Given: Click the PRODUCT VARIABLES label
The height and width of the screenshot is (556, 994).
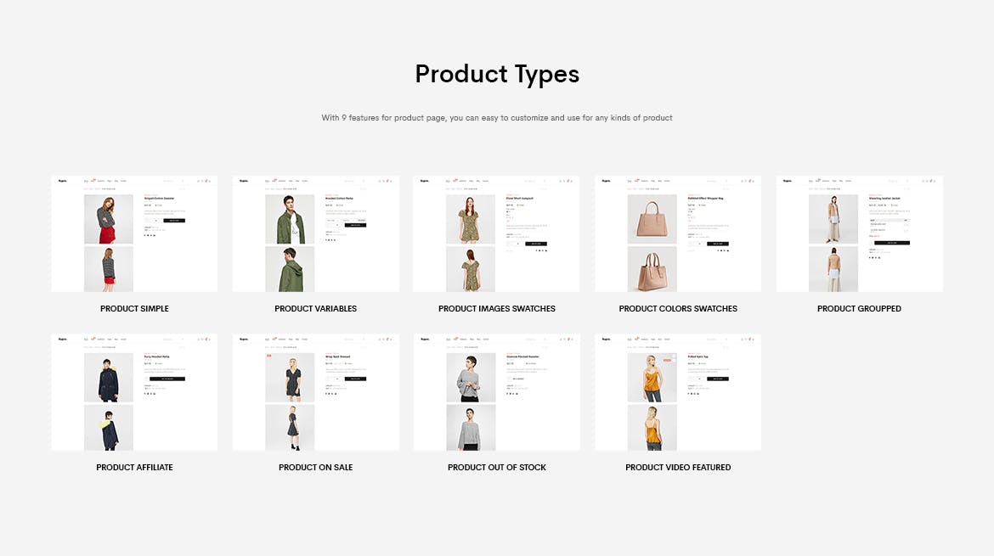Looking at the screenshot, I should (316, 308).
